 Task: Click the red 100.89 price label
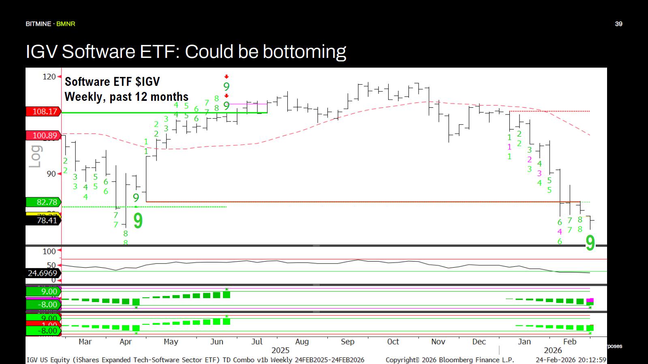pos(44,136)
